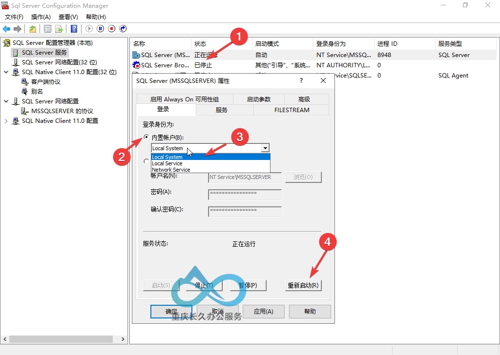Click the SQL Server Bro... service row icon
Image resolution: width=500 pixels, height=355 pixels.
point(136,65)
